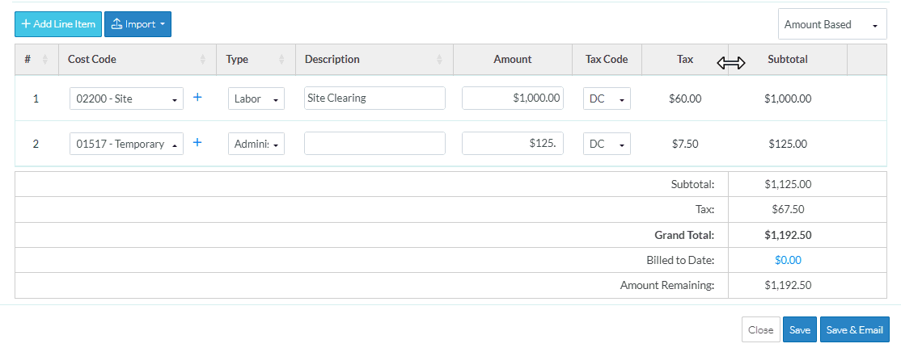Open the Amount Based dropdown

(831, 25)
